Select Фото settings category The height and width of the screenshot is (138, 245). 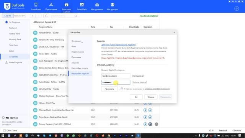click(73, 46)
